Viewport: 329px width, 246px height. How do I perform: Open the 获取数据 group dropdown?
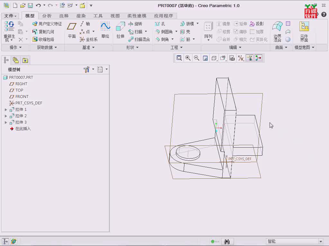(x=47, y=47)
